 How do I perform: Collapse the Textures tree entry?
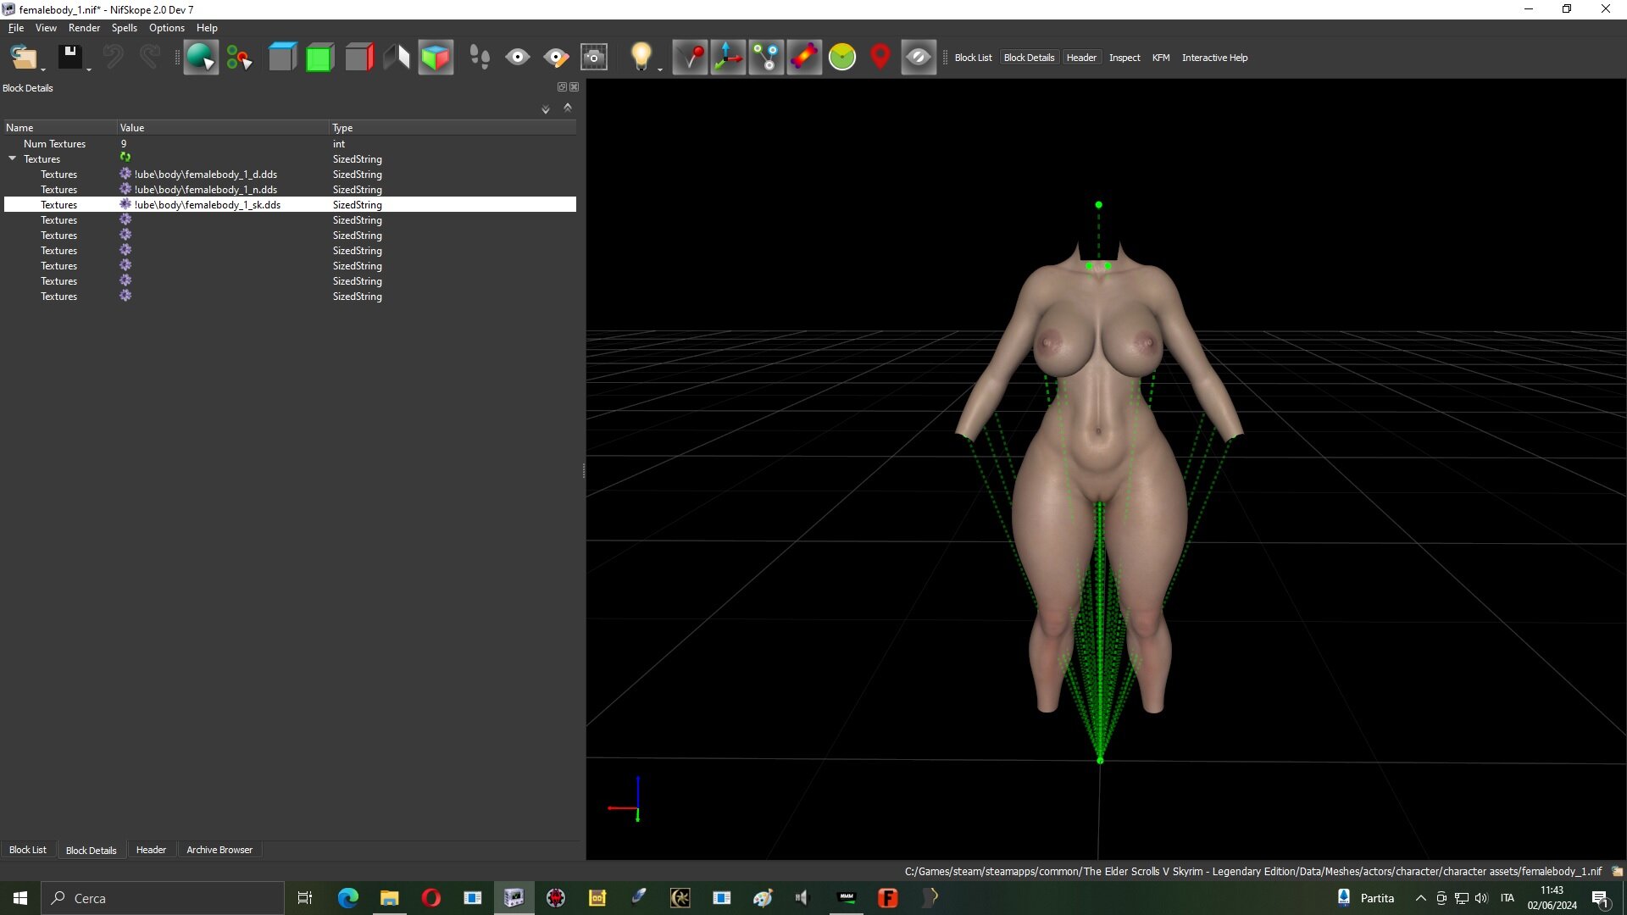pos(13,158)
